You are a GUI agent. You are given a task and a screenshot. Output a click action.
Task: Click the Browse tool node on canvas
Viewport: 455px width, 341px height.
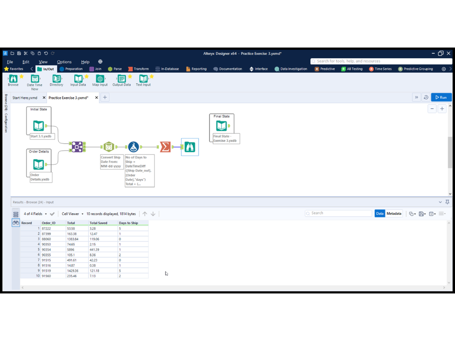pyautogui.click(x=190, y=147)
